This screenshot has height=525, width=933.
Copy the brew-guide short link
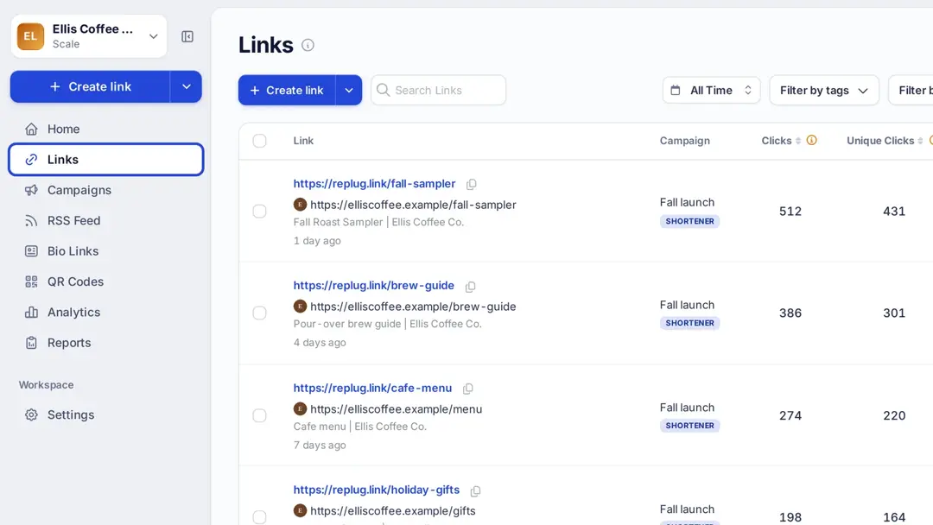[x=470, y=287]
